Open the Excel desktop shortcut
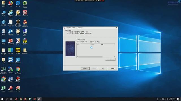The width and height of the screenshot is (181, 101). [3, 89]
